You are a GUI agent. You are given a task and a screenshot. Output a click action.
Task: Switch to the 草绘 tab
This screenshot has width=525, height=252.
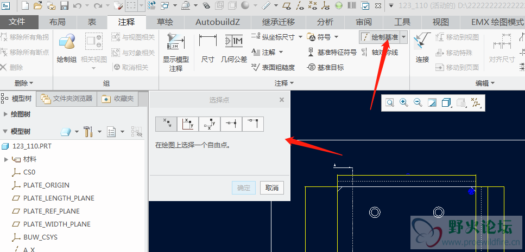(165, 22)
